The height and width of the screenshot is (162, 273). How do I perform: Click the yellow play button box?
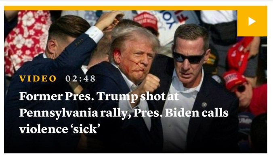pos(252,21)
